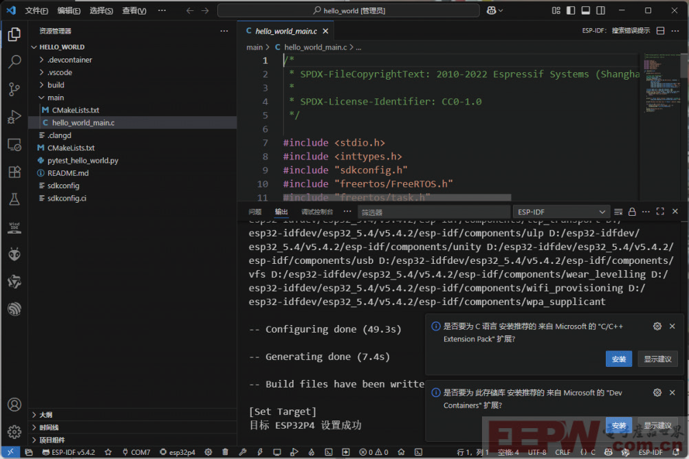Open the Search view in activity bar
Screen dimensions: 689x459
pos(14,62)
